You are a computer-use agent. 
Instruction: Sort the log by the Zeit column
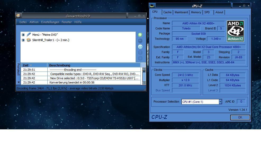click(x=34, y=65)
